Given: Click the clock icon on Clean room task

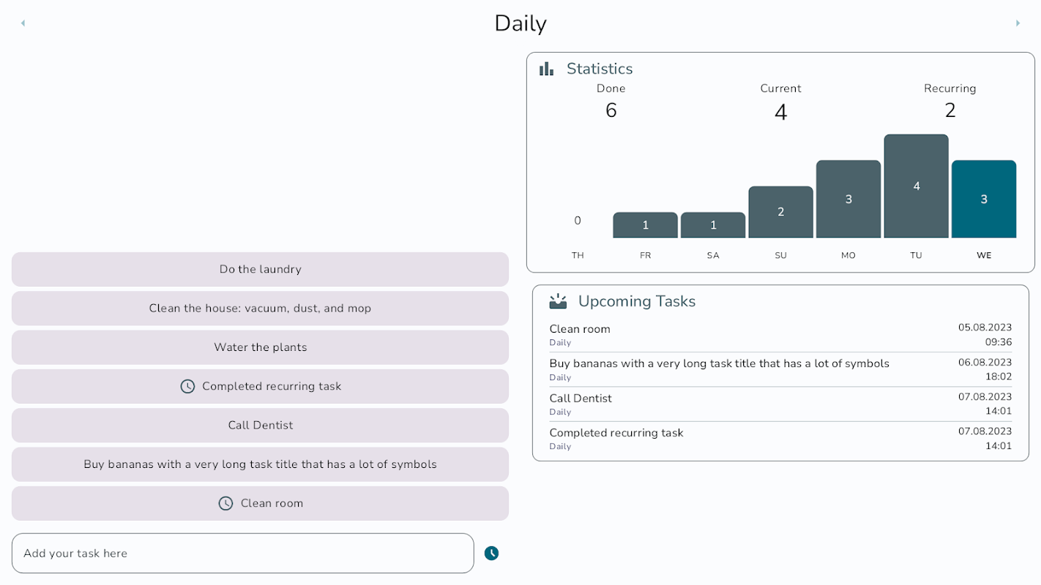Looking at the screenshot, I should [x=226, y=503].
